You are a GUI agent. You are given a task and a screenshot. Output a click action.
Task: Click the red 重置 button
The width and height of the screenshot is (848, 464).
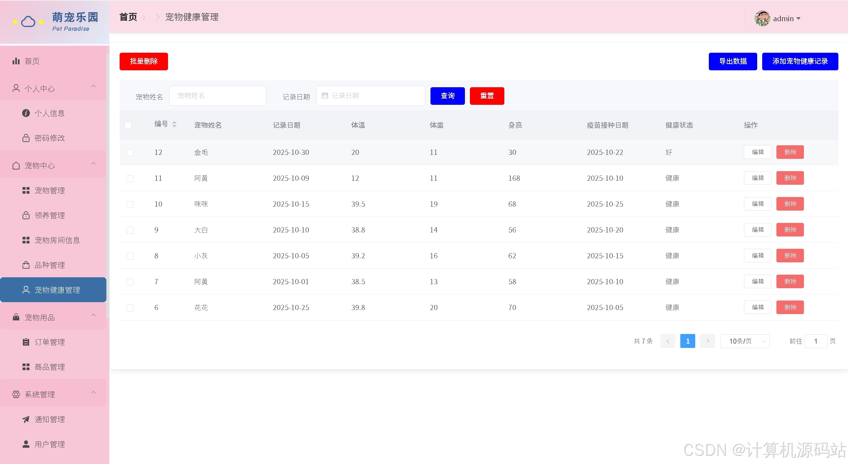tap(487, 96)
